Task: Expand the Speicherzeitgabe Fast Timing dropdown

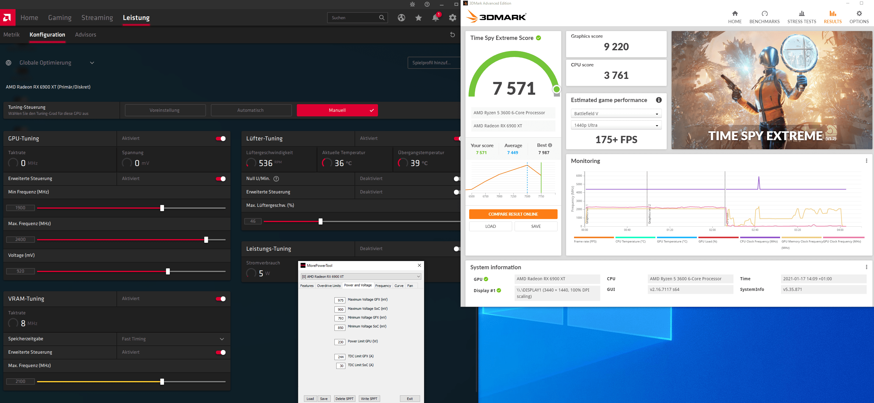Action: [173, 339]
